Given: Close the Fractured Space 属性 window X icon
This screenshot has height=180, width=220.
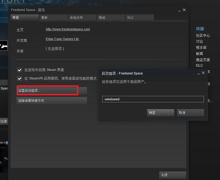Looking at the screenshot, I should [x=184, y=10].
